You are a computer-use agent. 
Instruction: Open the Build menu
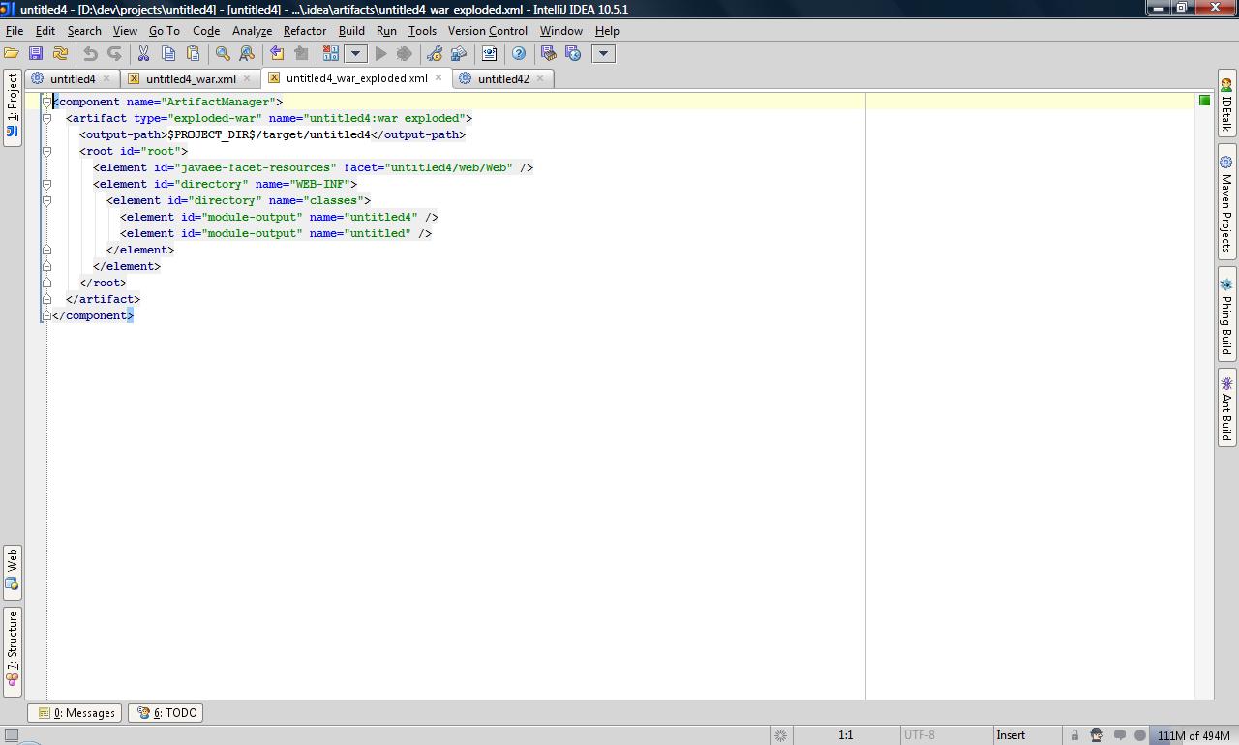(351, 31)
